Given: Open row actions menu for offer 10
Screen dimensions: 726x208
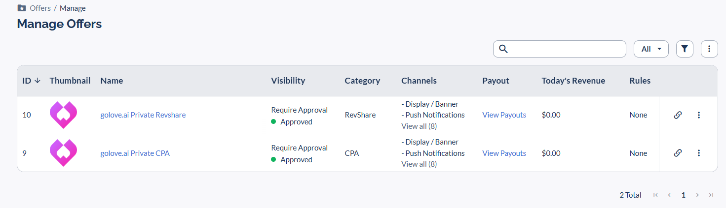Looking at the screenshot, I should pyautogui.click(x=699, y=115).
